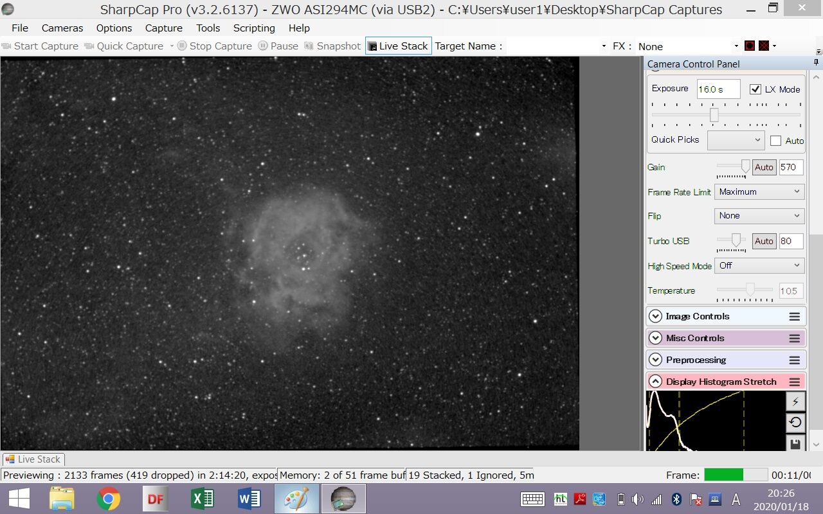The width and height of the screenshot is (823, 514).
Task: Expand the Image Controls section
Action: [x=655, y=317]
